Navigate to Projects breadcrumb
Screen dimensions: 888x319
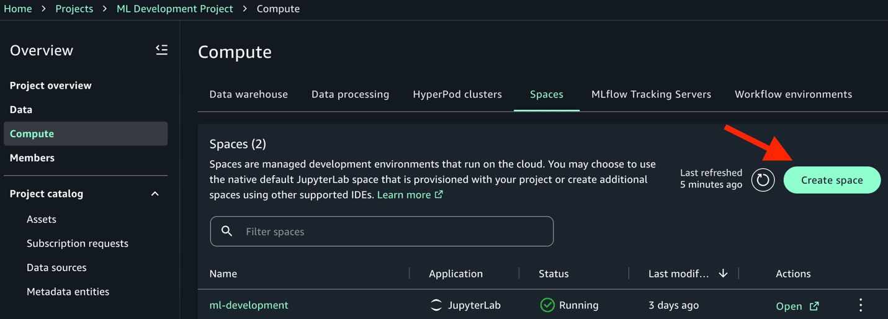[x=74, y=9]
